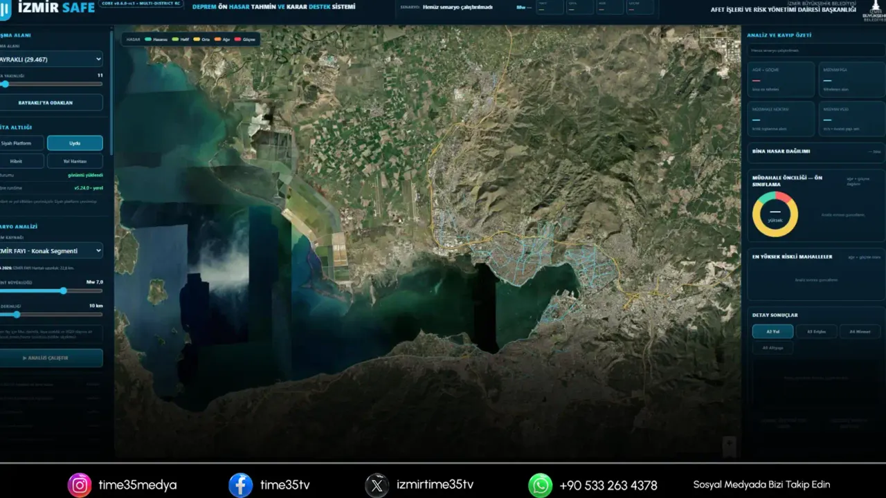This screenshot has width=886, height=498.
Task: Click the BAYRAKLI'YA ODAKLAN button
Action: coord(51,102)
